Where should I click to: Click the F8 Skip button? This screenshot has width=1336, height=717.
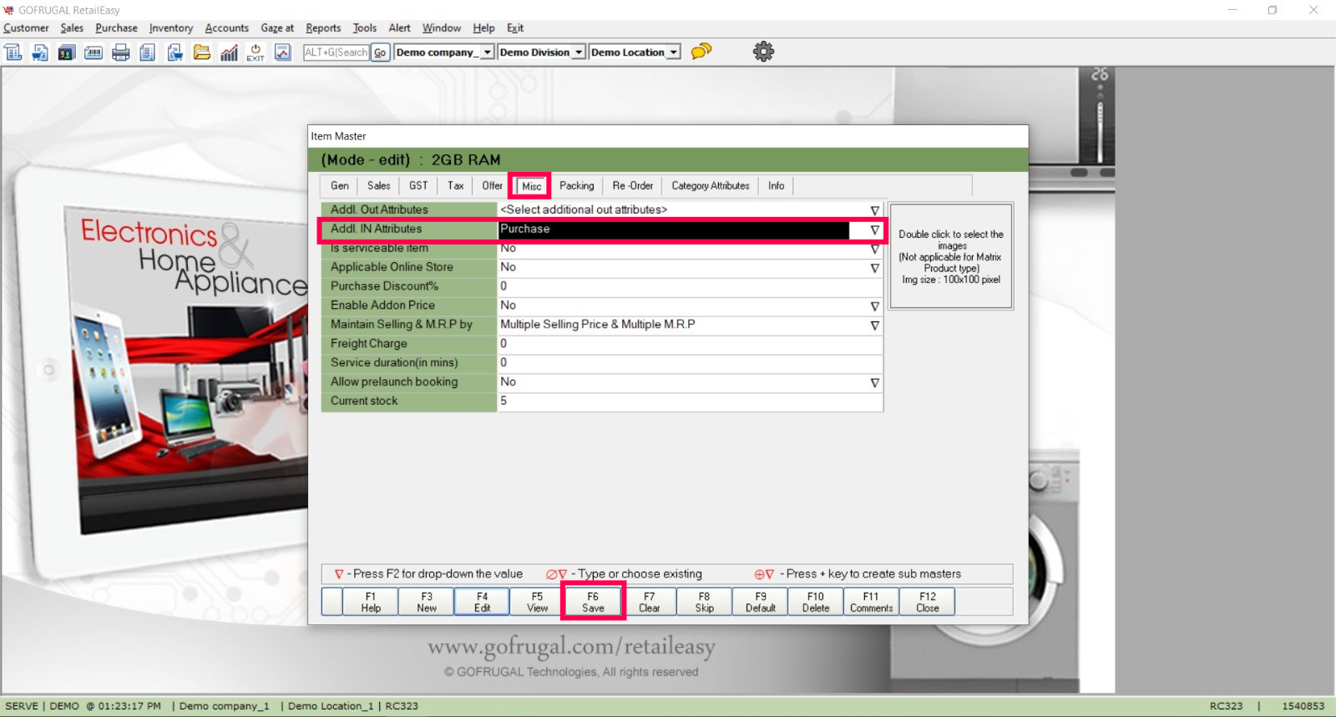[x=705, y=602]
